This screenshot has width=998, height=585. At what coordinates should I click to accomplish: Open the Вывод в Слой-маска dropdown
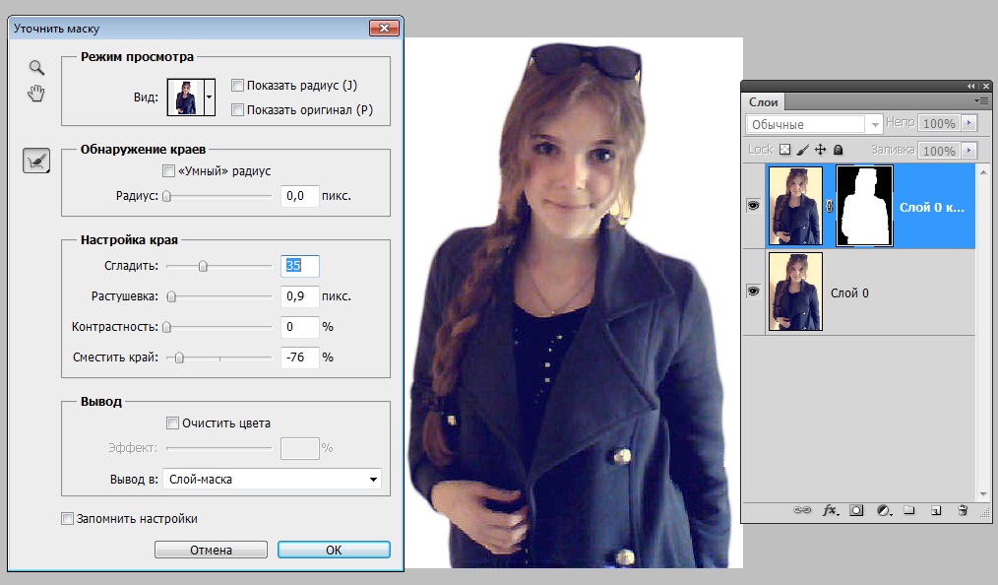point(272,479)
